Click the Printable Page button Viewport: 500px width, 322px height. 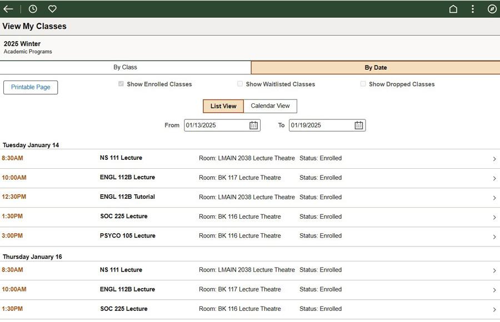pos(31,87)
